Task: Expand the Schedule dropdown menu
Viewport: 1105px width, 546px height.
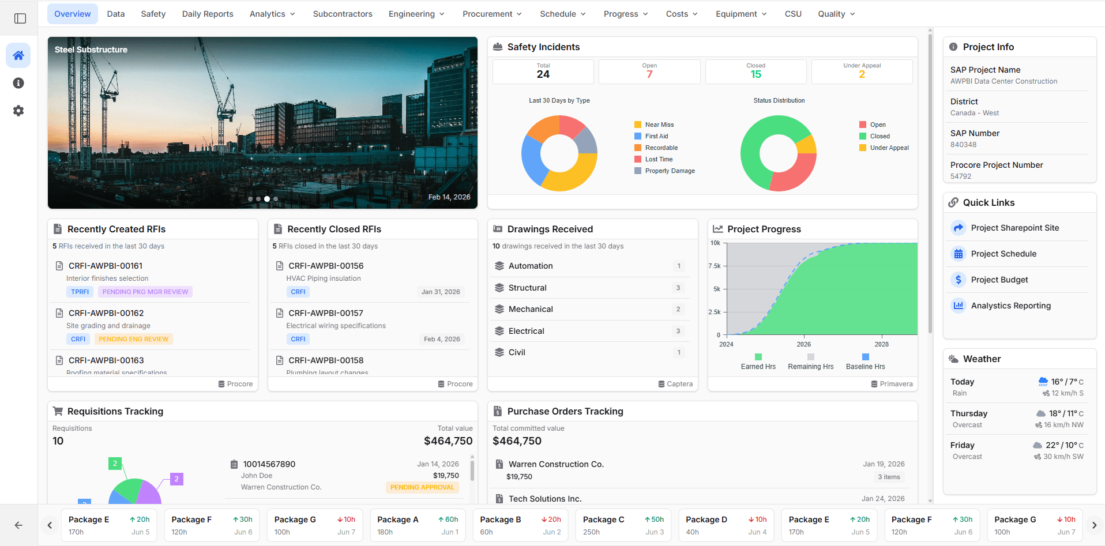Action: tap(563, 14)
